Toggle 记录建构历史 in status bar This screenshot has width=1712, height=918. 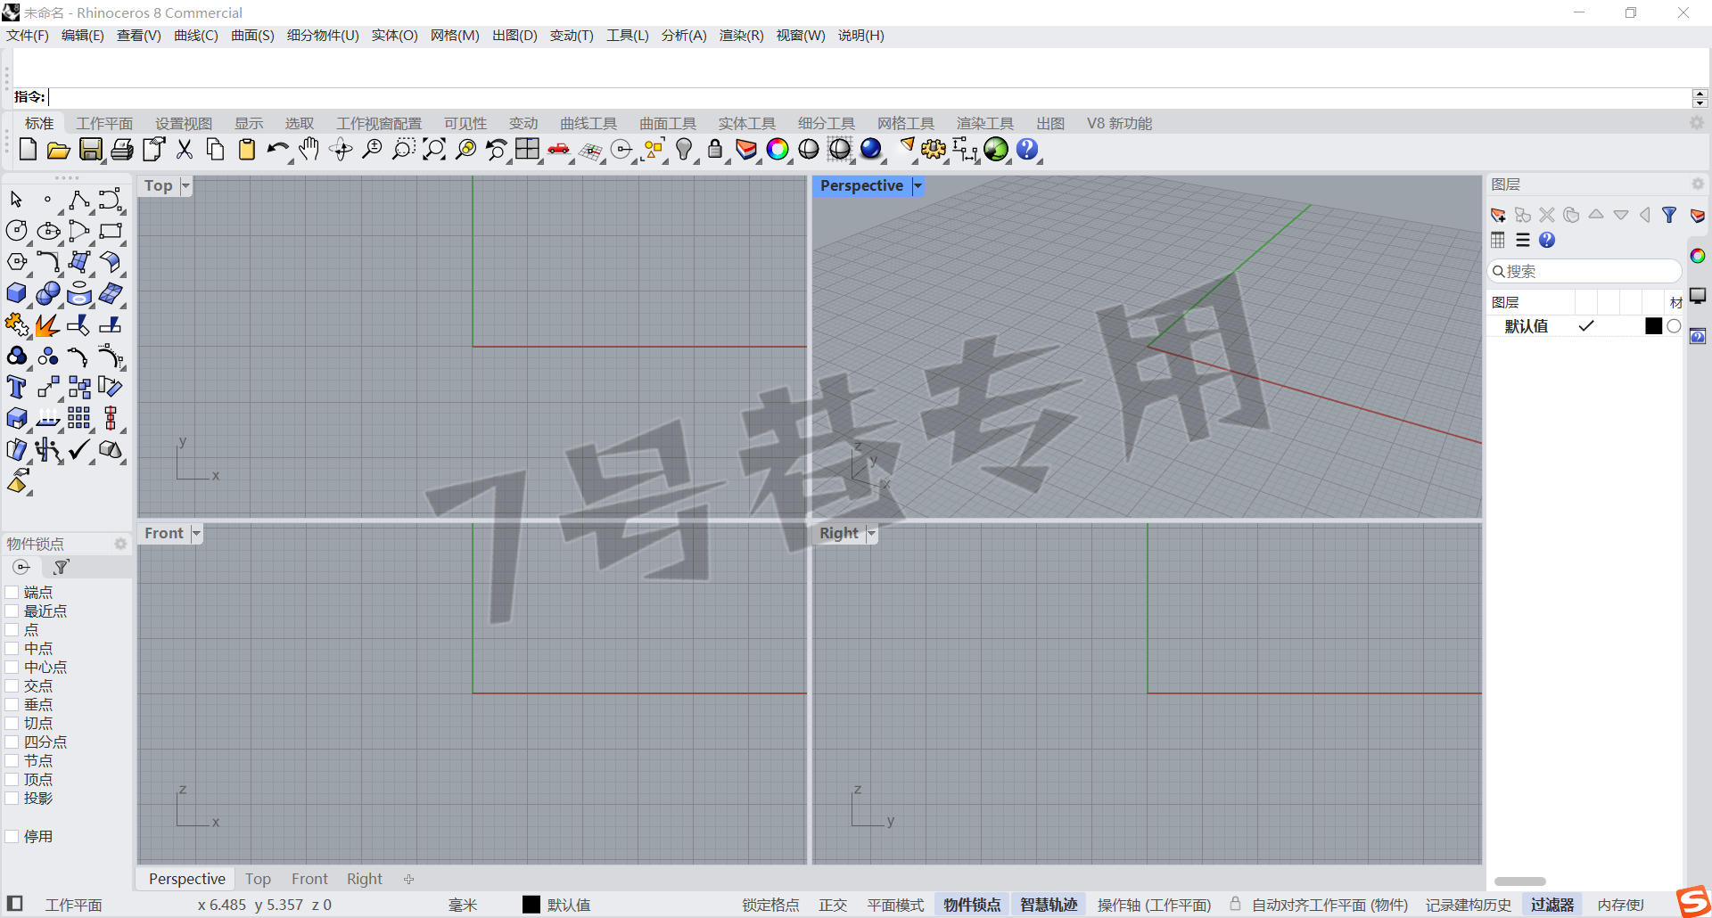tap(1469, 905)
